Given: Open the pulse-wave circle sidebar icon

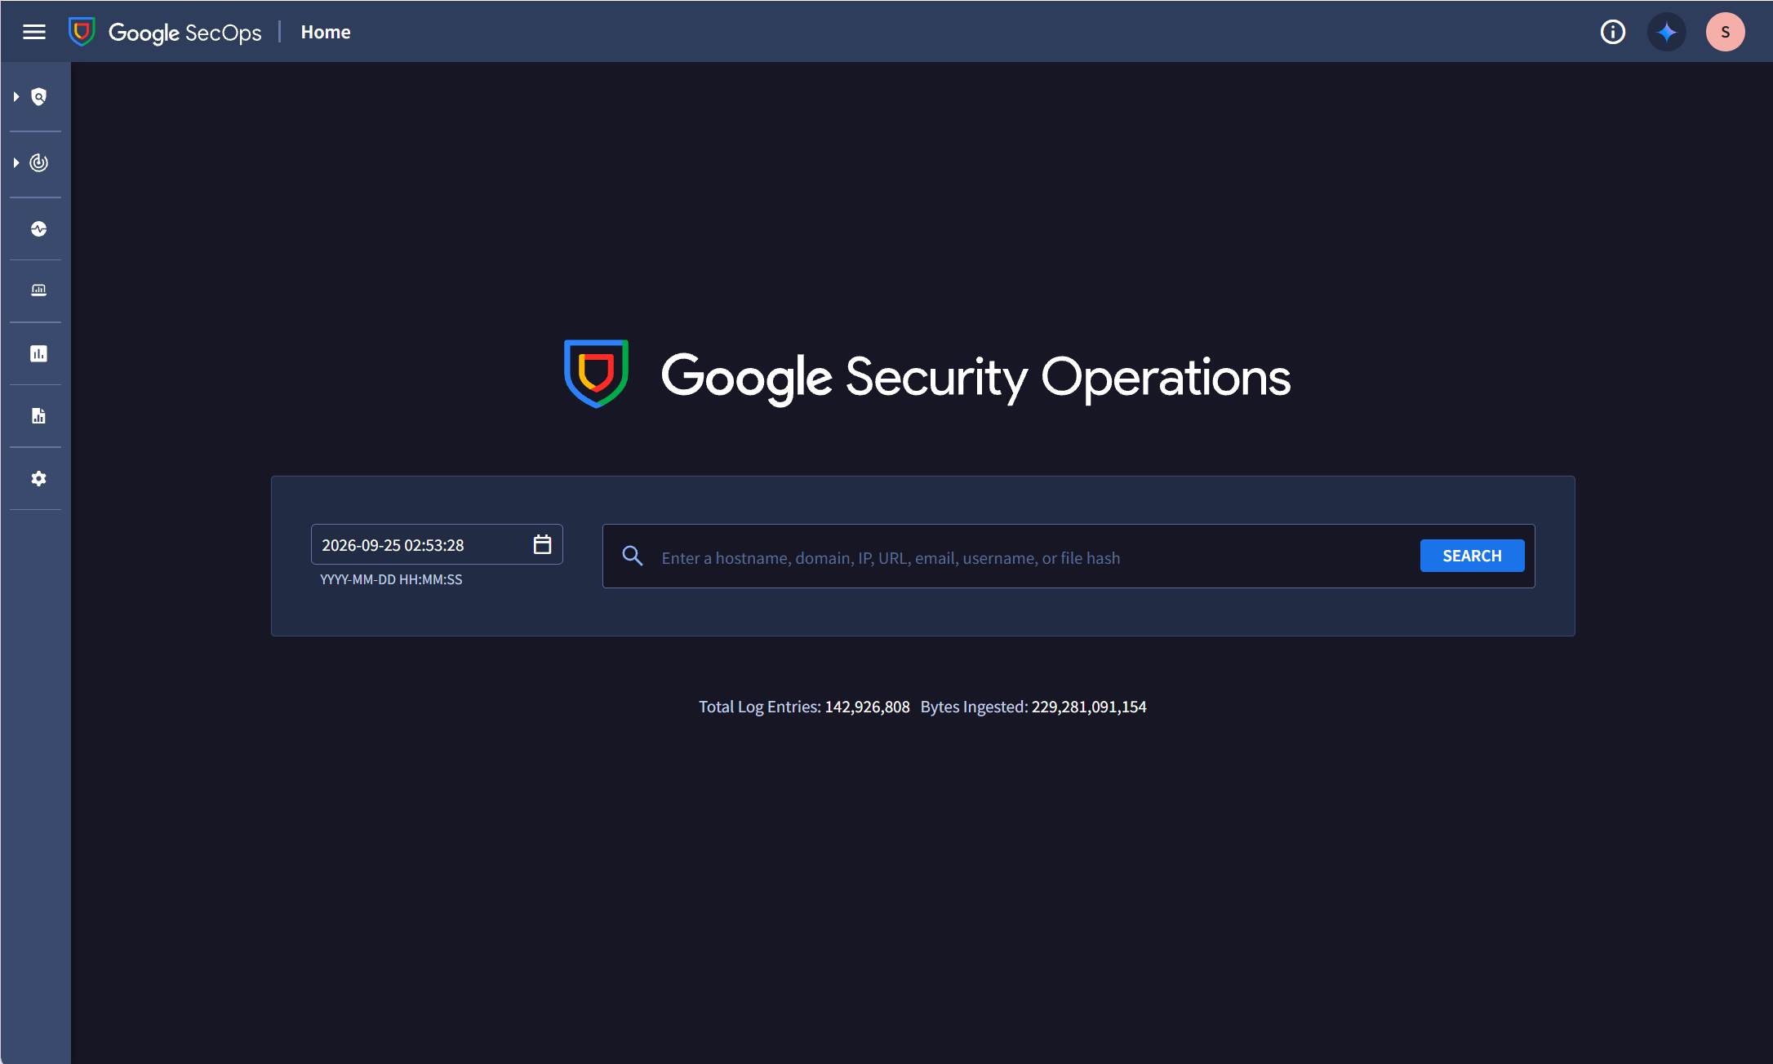Looking at the screenshot, I should pyautogui.click(x=38, y=228).
